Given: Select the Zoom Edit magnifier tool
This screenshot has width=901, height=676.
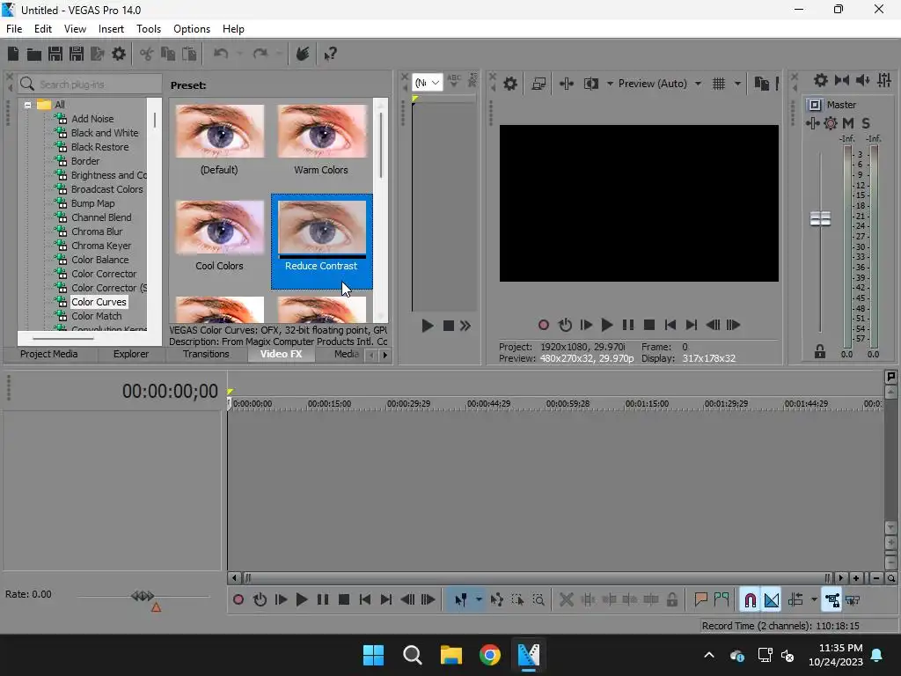Looking at the screenshot, I should pyautogui.click(x=538, y=600).
